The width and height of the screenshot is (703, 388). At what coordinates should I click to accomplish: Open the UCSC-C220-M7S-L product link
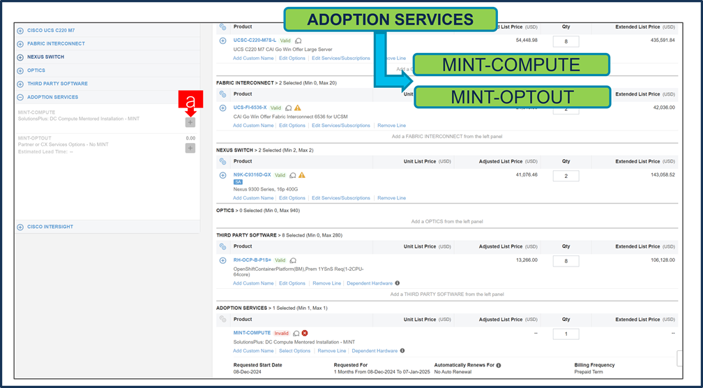tap(255, 40)
